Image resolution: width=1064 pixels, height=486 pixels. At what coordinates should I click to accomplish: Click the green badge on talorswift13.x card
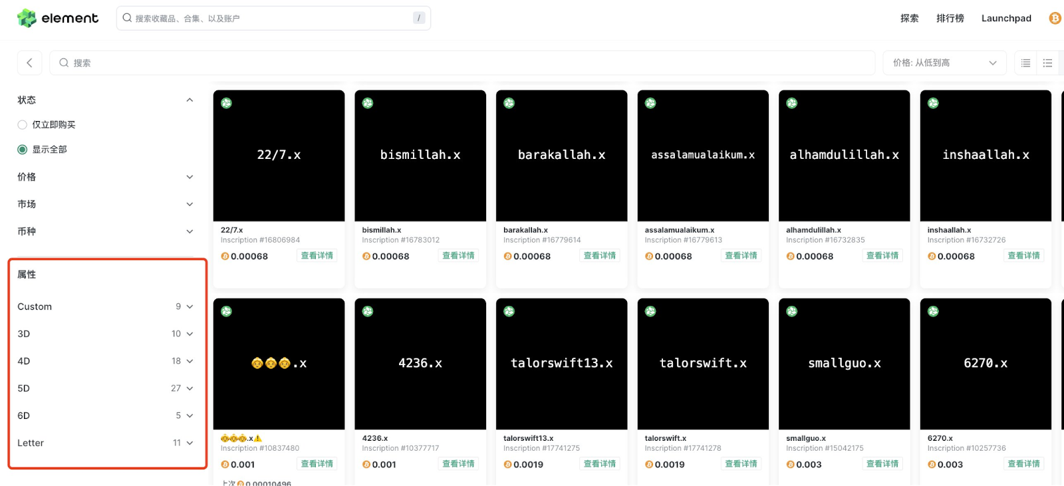509,311
